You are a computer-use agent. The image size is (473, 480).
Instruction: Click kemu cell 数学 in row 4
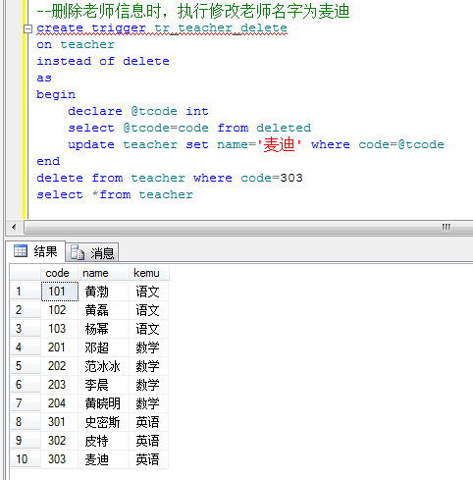(x=148, y=347)
